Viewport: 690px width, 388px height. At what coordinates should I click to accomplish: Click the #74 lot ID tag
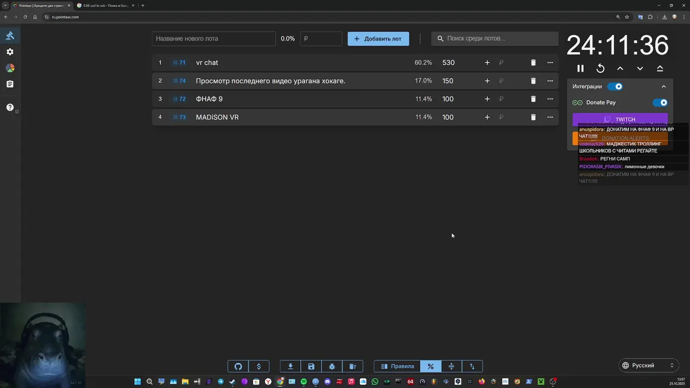(x=179, y=81)
